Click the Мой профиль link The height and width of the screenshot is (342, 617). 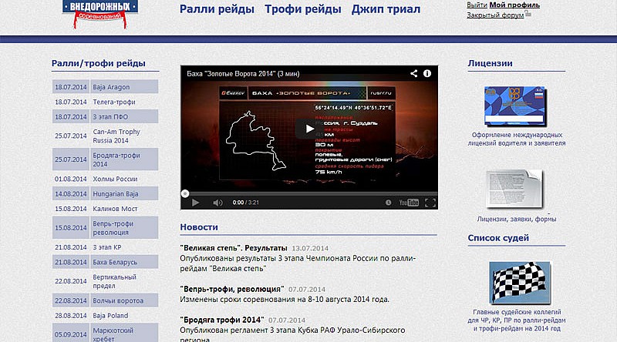(x=514, y=5)
